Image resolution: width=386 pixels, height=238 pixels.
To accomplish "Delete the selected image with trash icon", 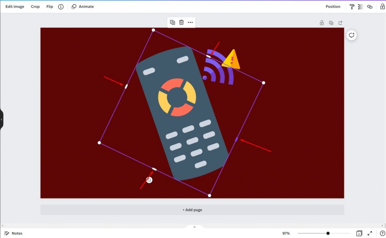I will point(181,22).
